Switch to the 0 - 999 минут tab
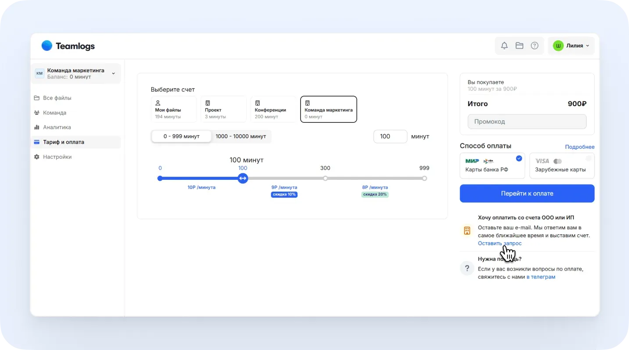 [181, 136]
